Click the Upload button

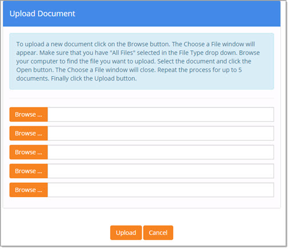click(126, 232)
